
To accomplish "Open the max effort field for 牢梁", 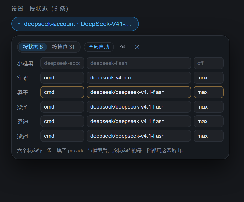I will pos(208,78).
